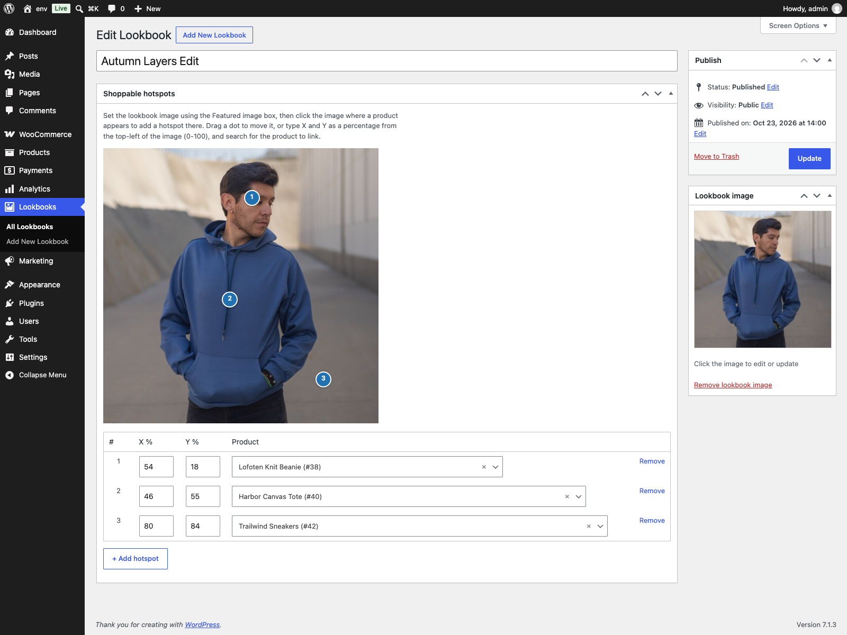This screenshot has width=847, height=635.
Task: Open the site home icon in admin bar
Action: [28, 8]
